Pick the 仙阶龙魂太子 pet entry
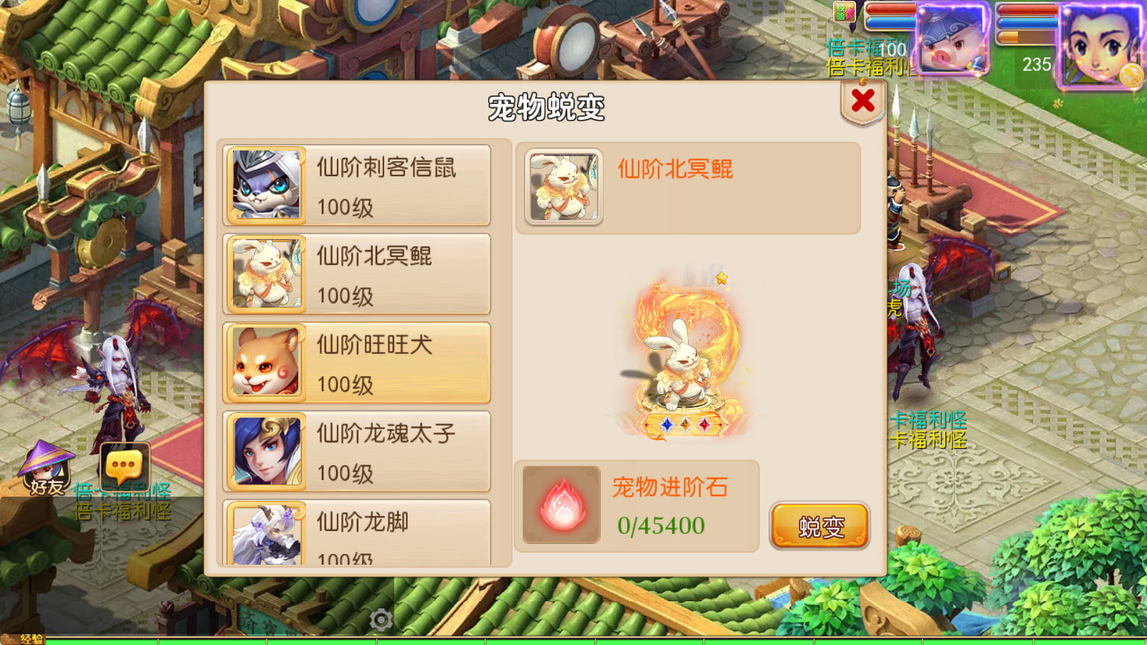1147x645 pixels. pos(356,451)
